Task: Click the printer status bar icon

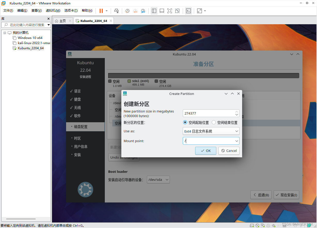Action: click(268, 225)
